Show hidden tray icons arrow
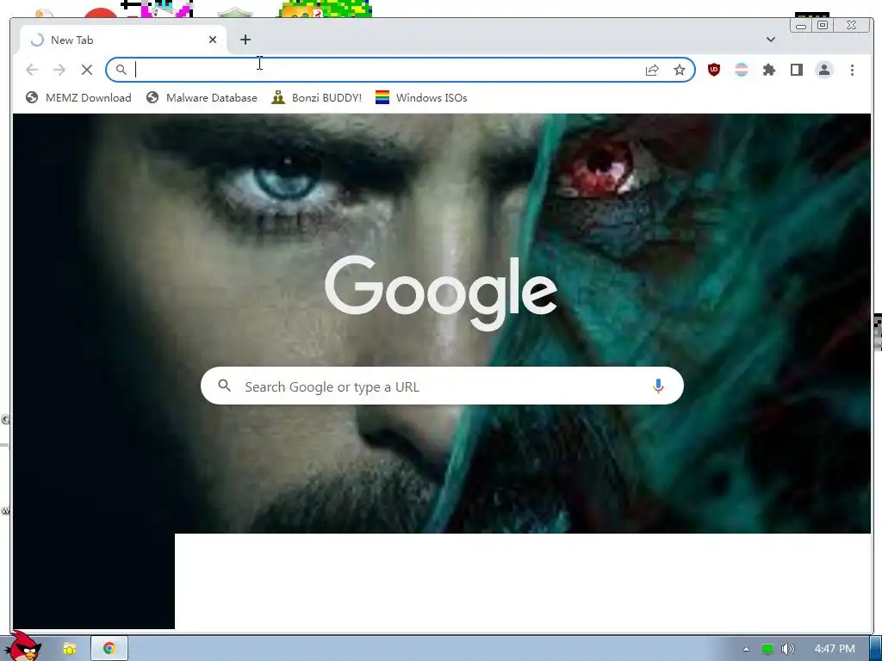 (x=747, y=649)
